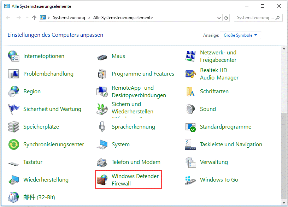
Task: Click the Region globe-and-clock icon
Action: [x=13, y=91]
